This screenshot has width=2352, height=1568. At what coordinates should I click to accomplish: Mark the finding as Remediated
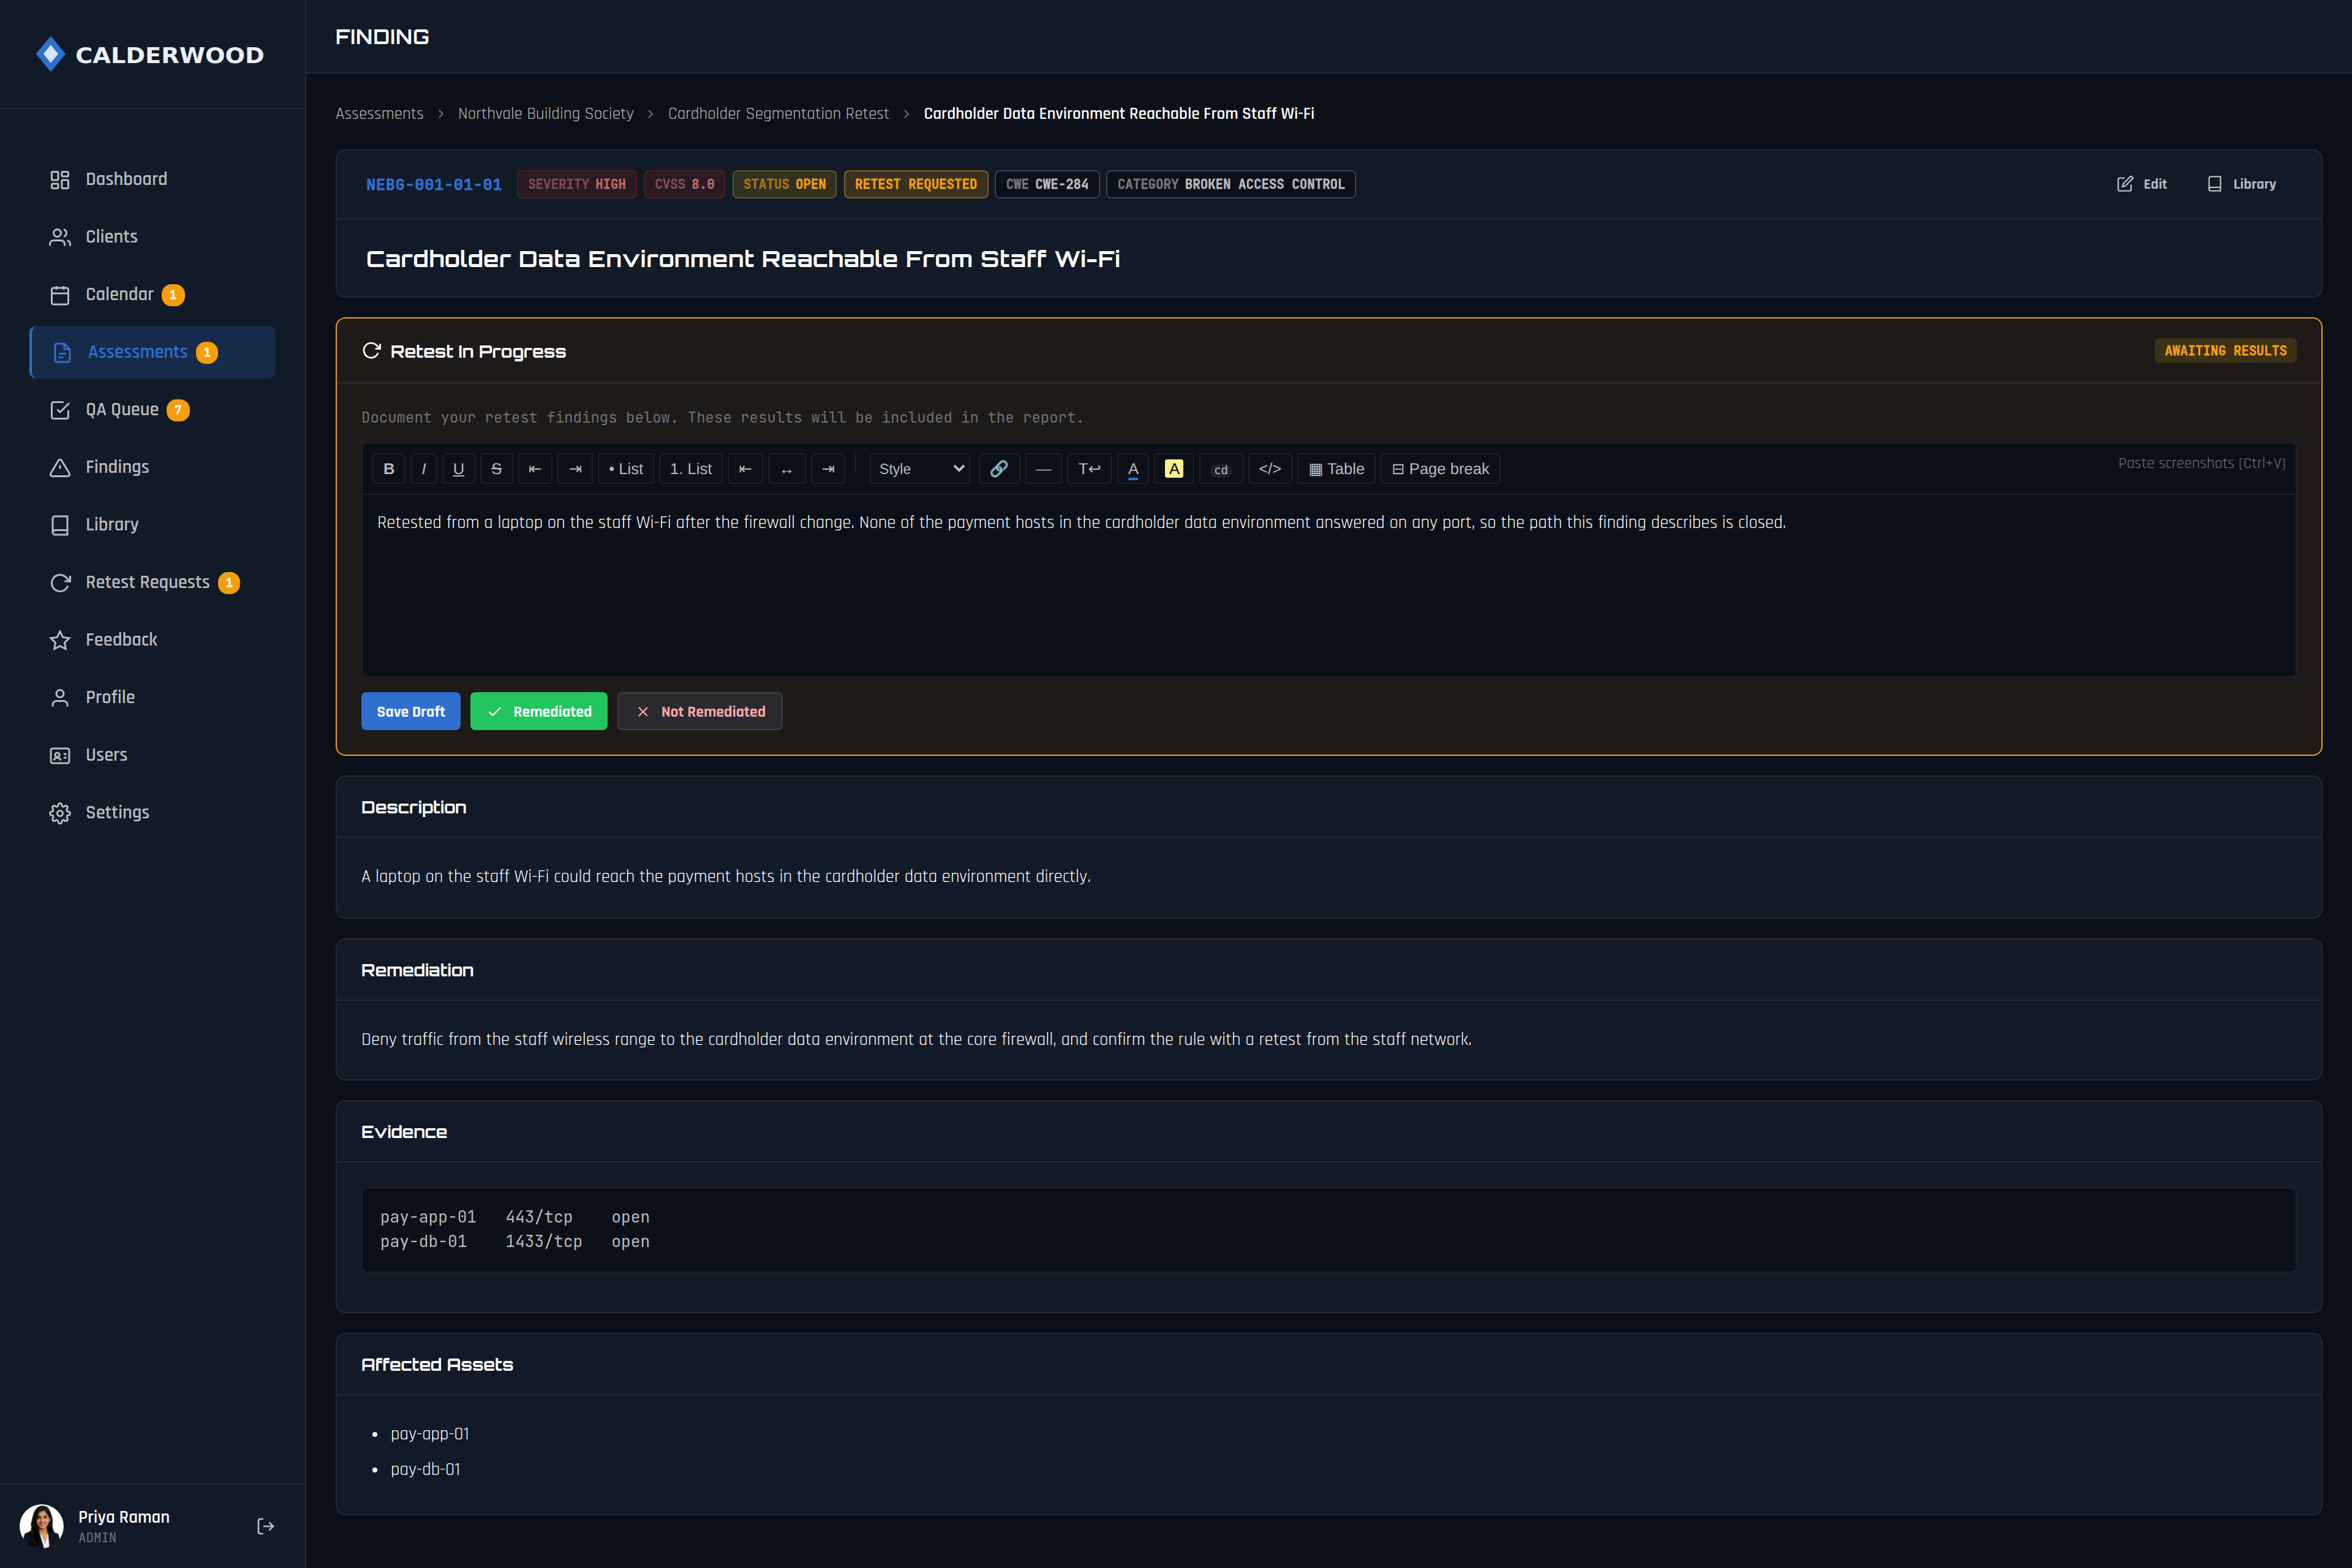538,711
